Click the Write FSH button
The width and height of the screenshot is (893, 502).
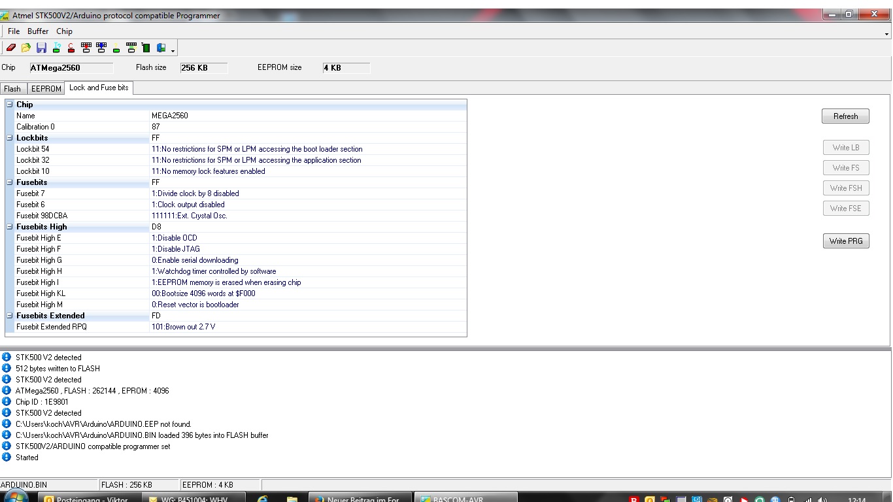point(846,188)
